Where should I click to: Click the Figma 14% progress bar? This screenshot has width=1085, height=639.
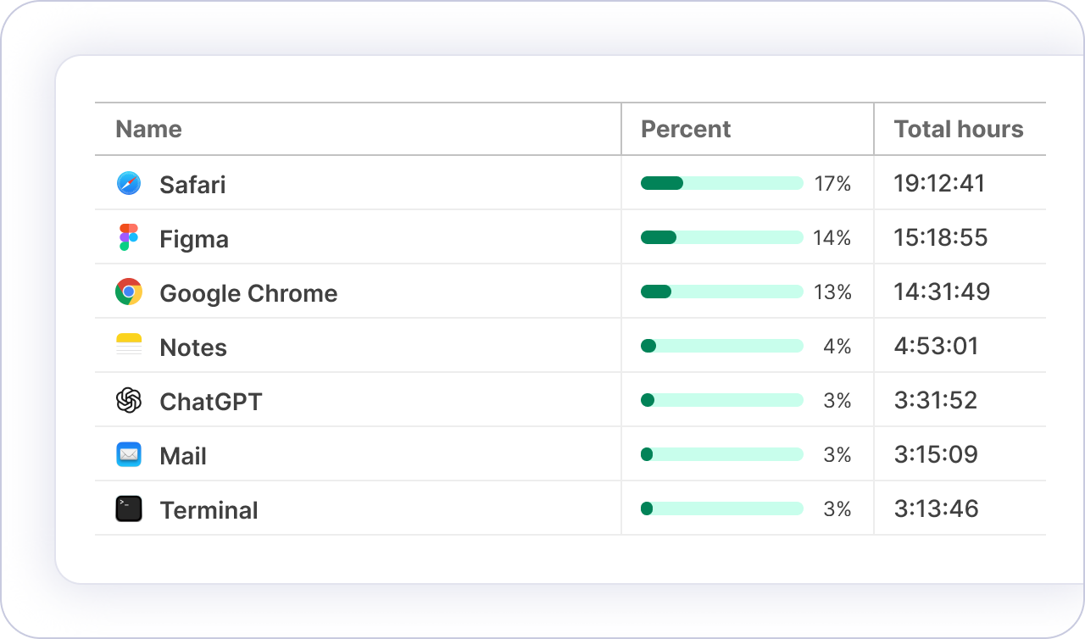tap(721, 238)
